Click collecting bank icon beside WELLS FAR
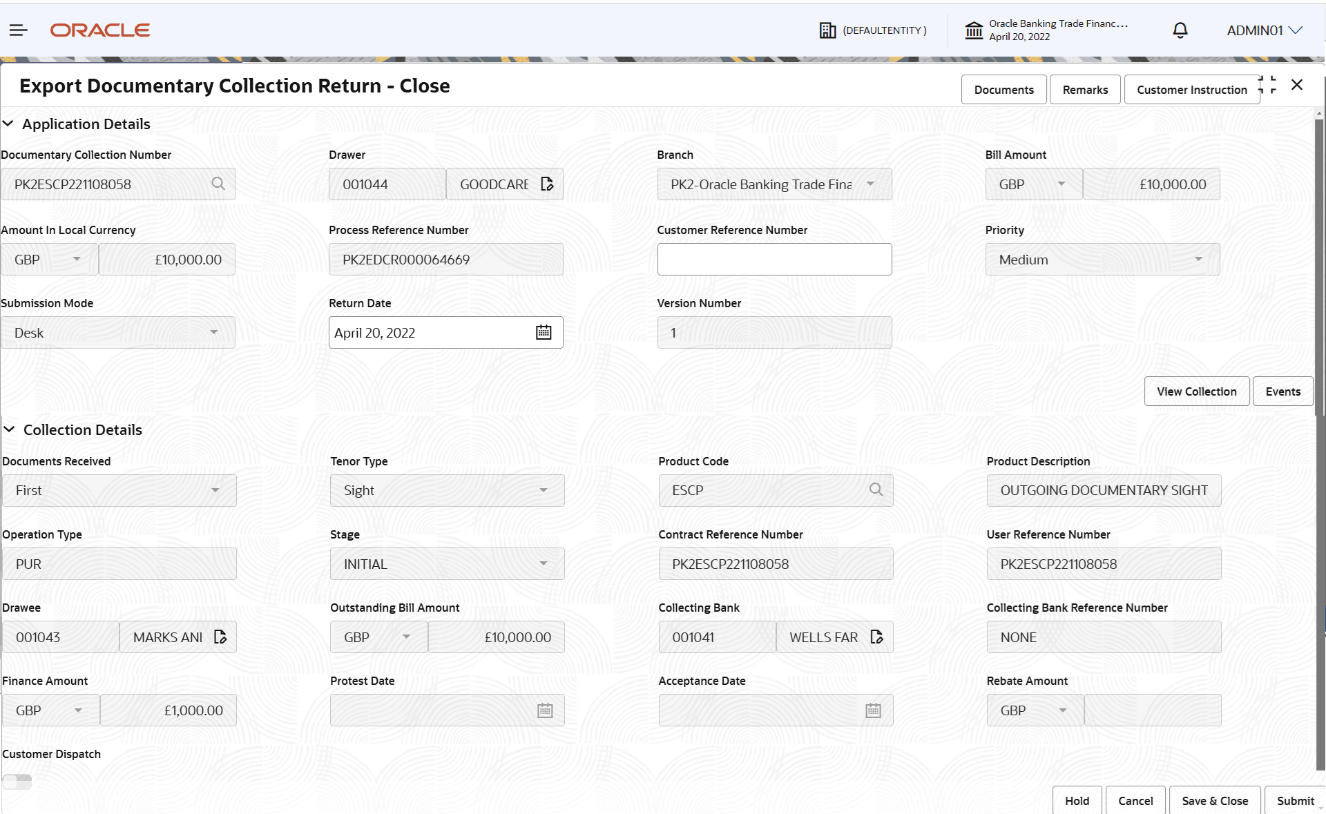Screen dimensions: 1326x814 pyautogui.click(x=878, y=637)
